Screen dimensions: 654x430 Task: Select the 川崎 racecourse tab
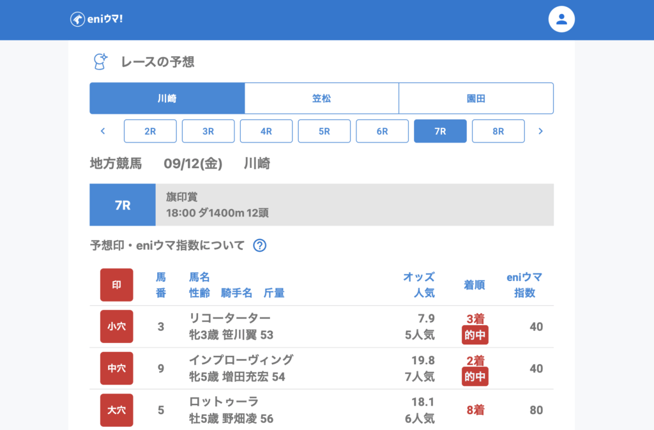167,98
